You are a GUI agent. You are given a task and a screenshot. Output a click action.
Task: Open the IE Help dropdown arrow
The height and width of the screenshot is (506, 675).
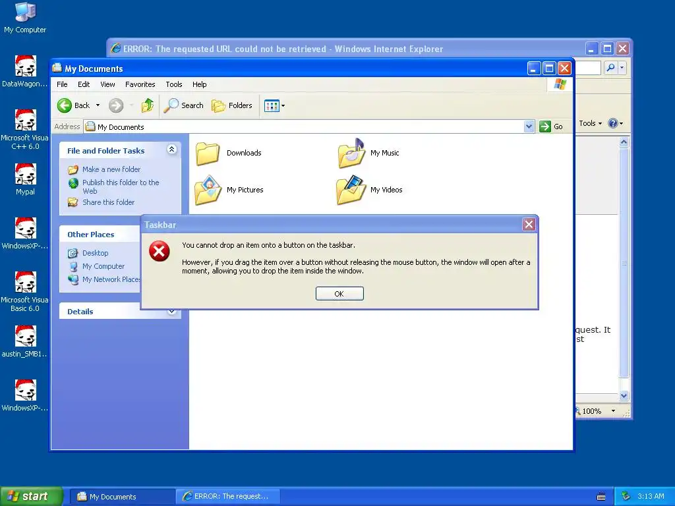[x=621, y=123]
